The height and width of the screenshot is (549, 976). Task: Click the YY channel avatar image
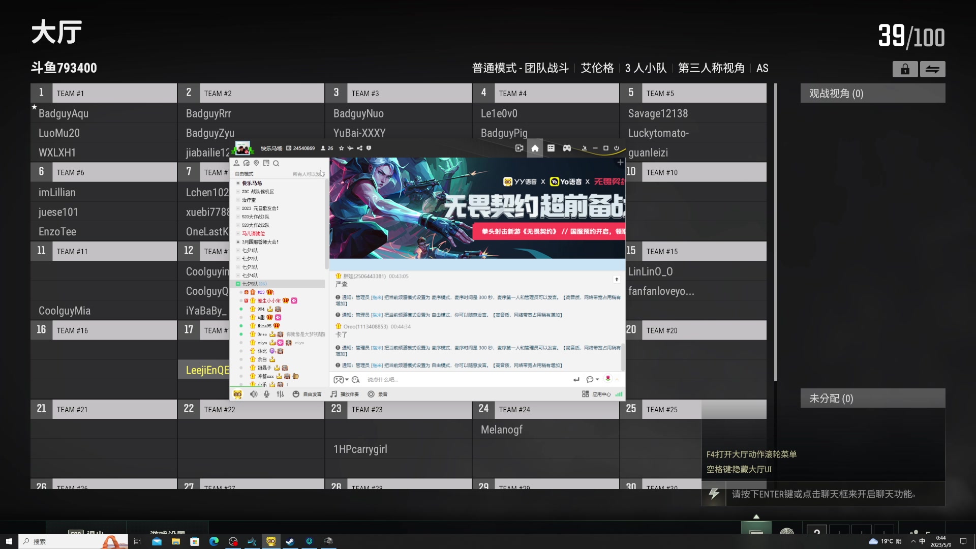[242, 148]
